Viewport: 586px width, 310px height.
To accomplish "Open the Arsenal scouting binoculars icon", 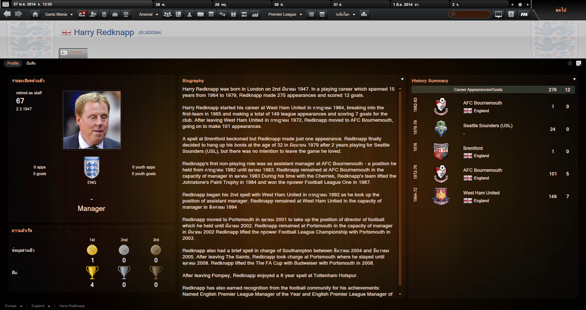I will (x=233, y=14).
